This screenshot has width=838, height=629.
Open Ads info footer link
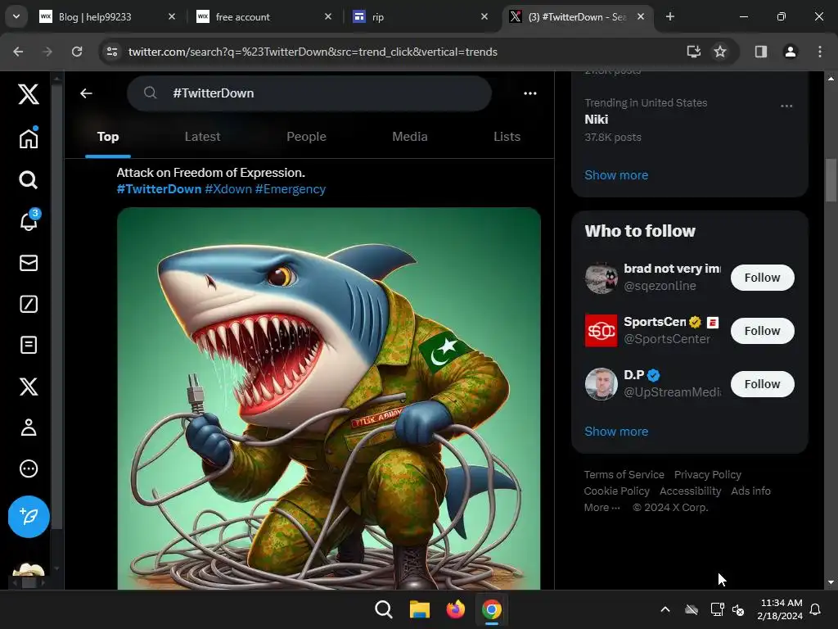(x=751, y=491)
